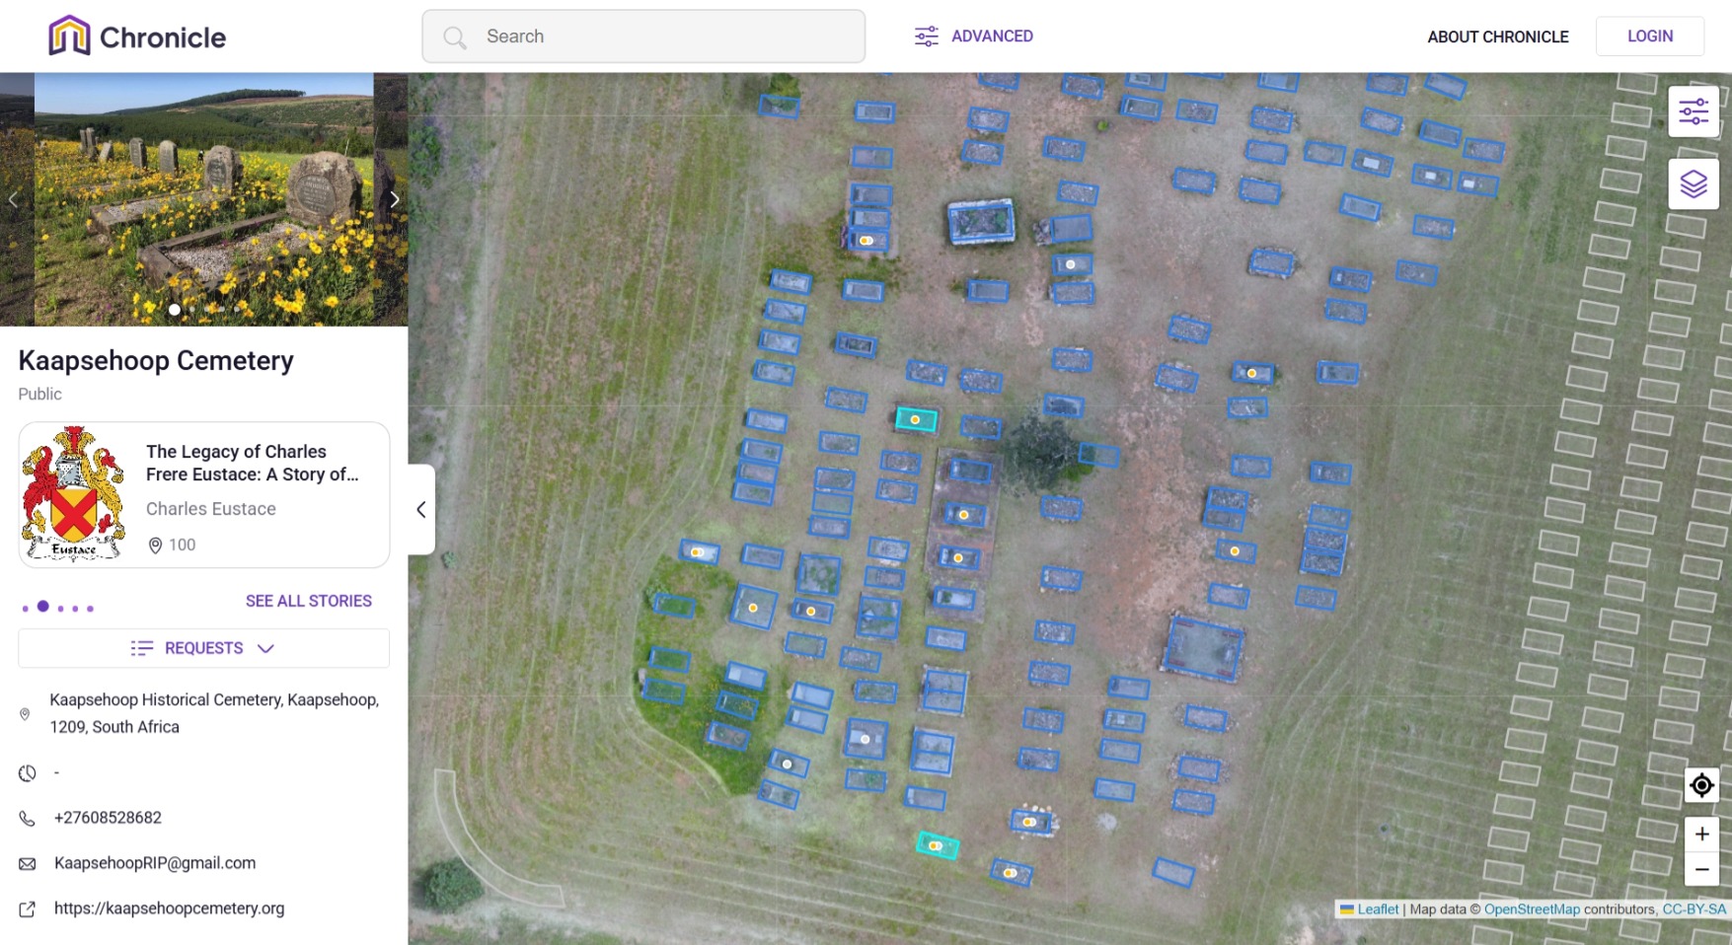
Task: Click the cemetery phone number icon
Action: (28, 819)
